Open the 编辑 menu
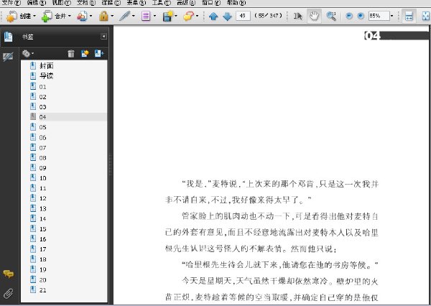Viewport: 431px width, 306px height. point(37,3)
